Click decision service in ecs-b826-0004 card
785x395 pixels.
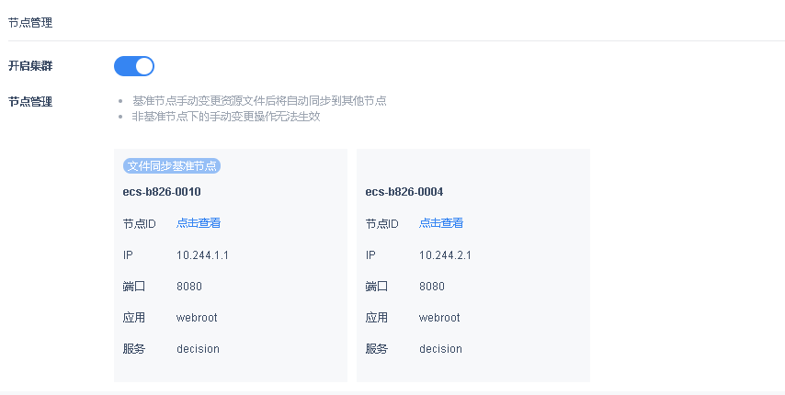[440, 348]
